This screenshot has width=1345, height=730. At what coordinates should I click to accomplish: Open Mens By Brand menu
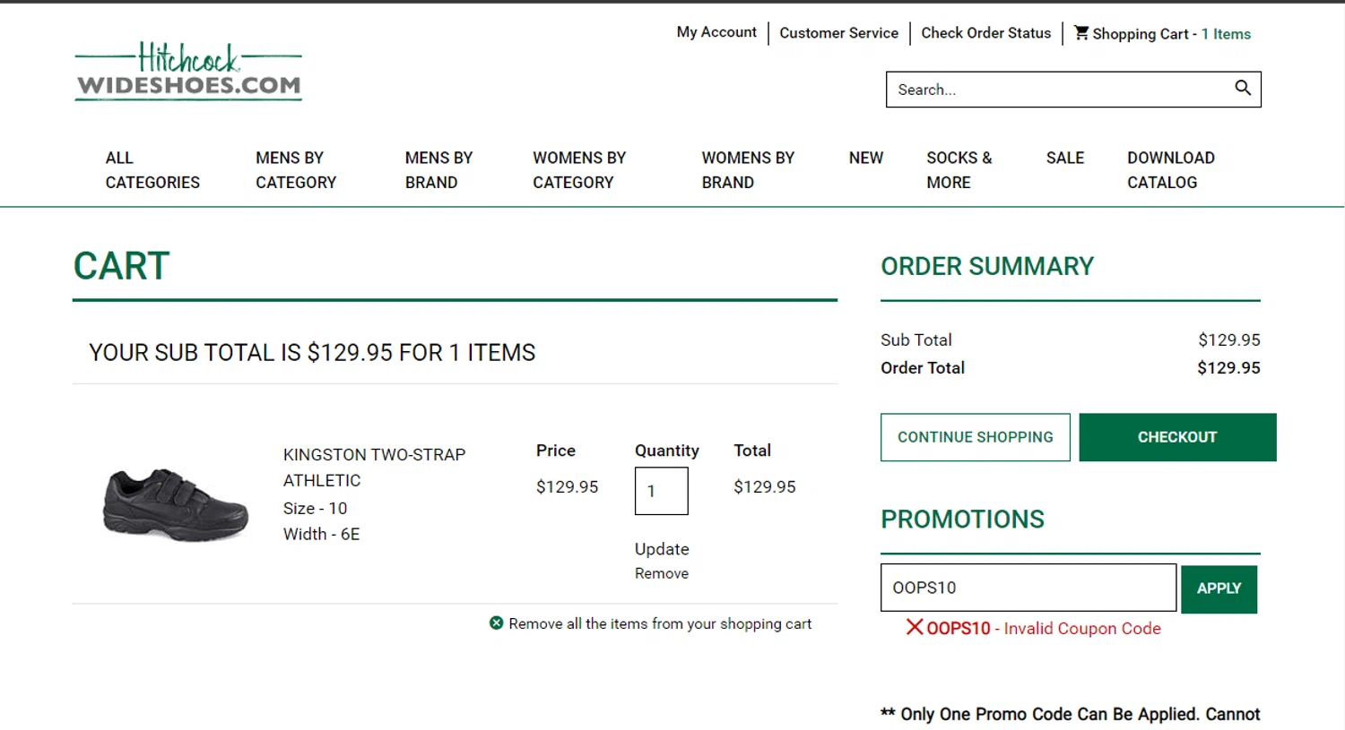tap(438, 170)
